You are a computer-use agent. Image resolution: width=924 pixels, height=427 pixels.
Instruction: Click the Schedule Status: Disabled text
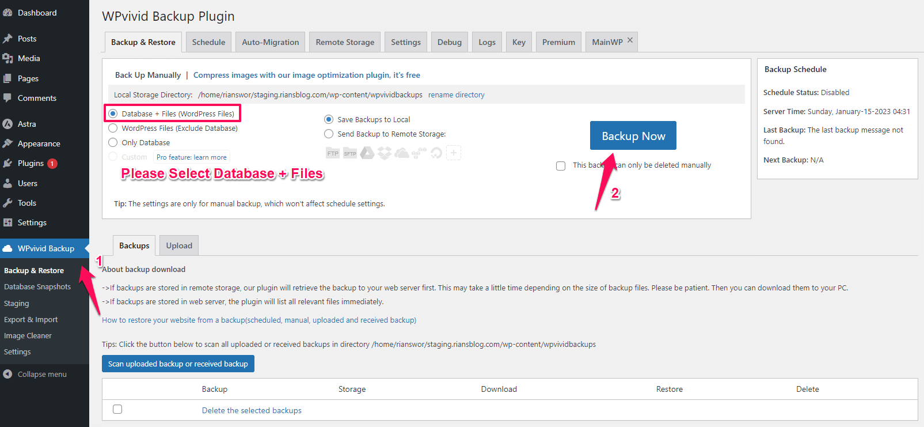click(806, 92)
